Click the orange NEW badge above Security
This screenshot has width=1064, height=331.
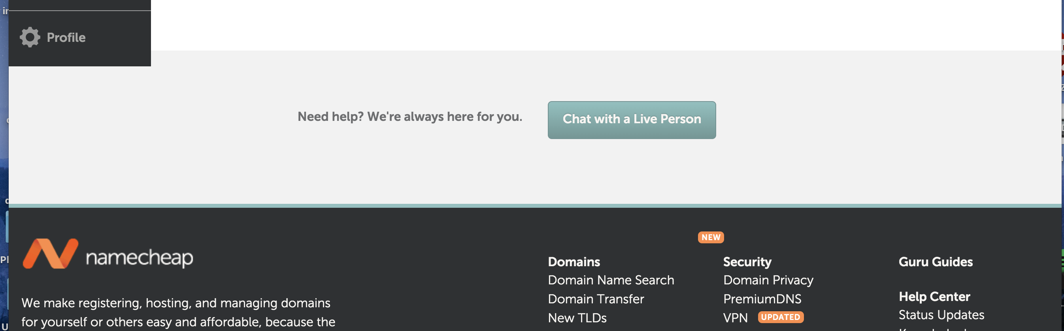(710, 237)
